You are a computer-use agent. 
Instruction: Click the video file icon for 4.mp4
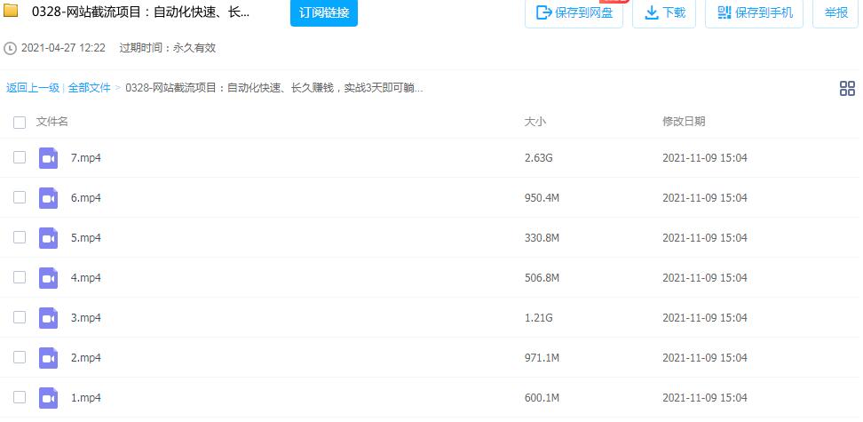(x=49, y=278)
